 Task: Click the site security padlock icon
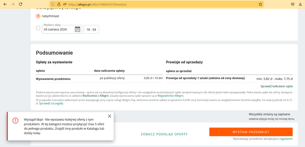[59, 4]
